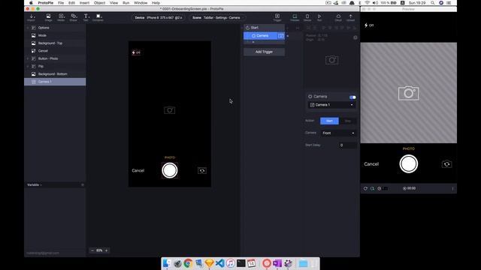Viewport: 481px width, 270px height.
Task: Toggle the Camera response switch
Action: click(352, 97)
